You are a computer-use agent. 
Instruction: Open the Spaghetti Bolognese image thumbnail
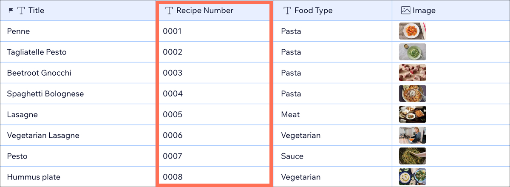pyautogui.click(x=412, y=93)
